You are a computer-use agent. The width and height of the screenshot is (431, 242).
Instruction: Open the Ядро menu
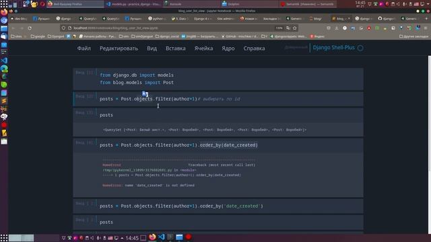228,48
